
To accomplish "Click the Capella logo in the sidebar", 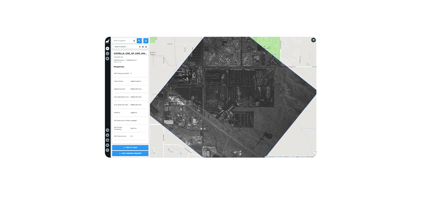I will point(107,41).
